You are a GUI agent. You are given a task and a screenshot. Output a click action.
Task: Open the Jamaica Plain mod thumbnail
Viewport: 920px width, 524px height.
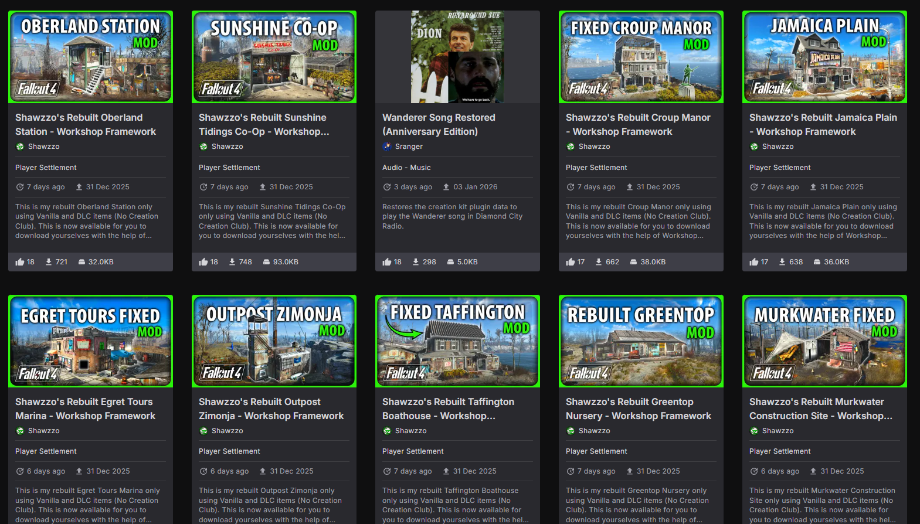[824, 57]
